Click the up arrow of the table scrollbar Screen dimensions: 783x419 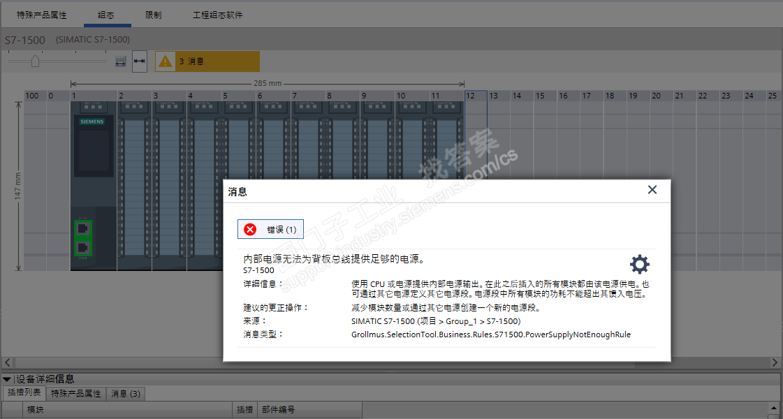click(775, 408)
